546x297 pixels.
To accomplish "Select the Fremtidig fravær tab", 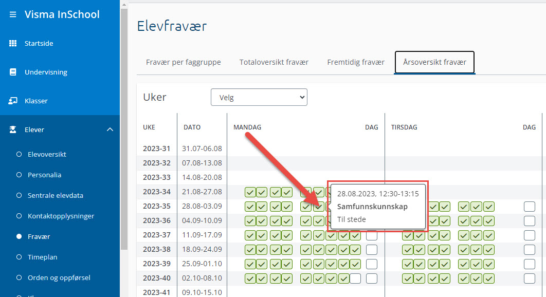I will [356, 62].
